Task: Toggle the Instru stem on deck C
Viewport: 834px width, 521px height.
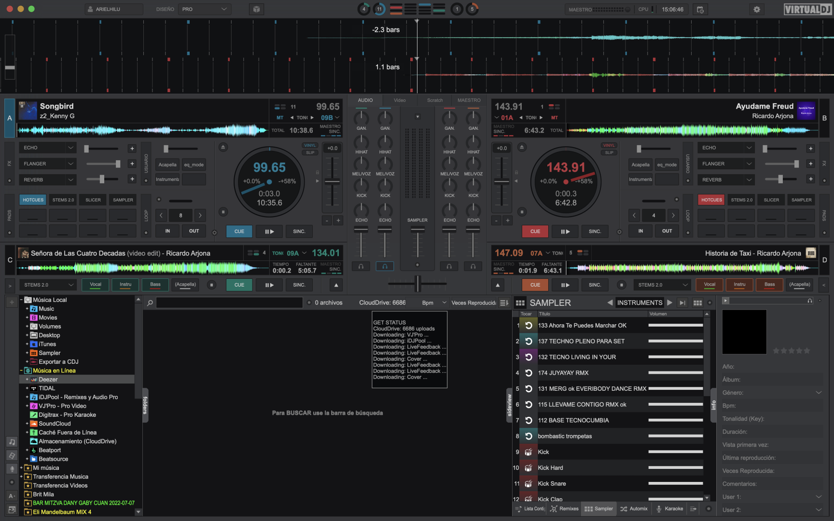Action: (x=125, y=285)
